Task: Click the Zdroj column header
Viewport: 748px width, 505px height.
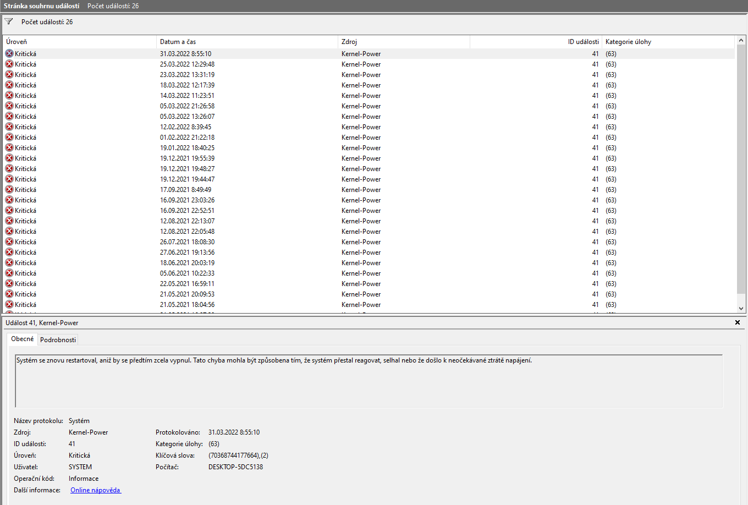Action: [404, 42]
